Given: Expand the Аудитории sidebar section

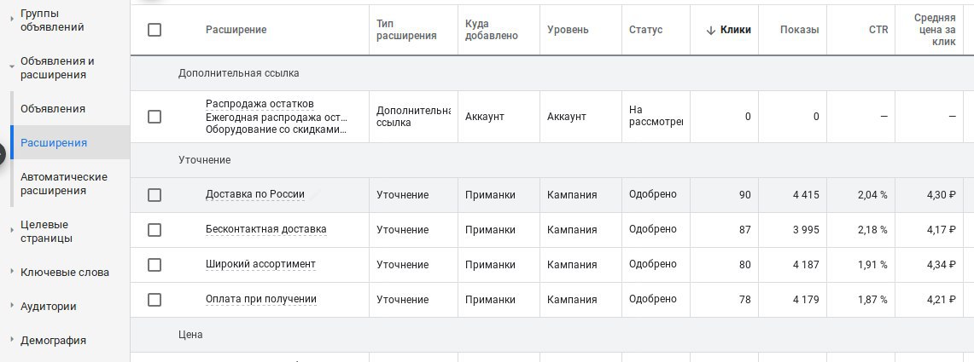Looking at the screenshot, I should click(x=48, y=307).
